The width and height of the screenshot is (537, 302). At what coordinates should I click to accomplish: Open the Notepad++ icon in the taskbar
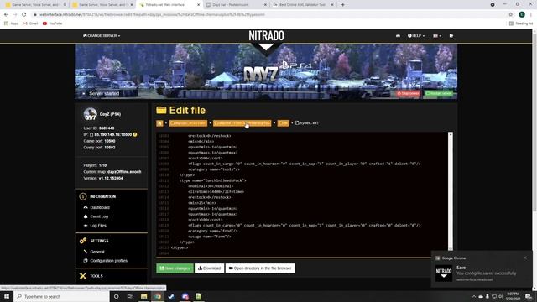[x=199, y=296]
